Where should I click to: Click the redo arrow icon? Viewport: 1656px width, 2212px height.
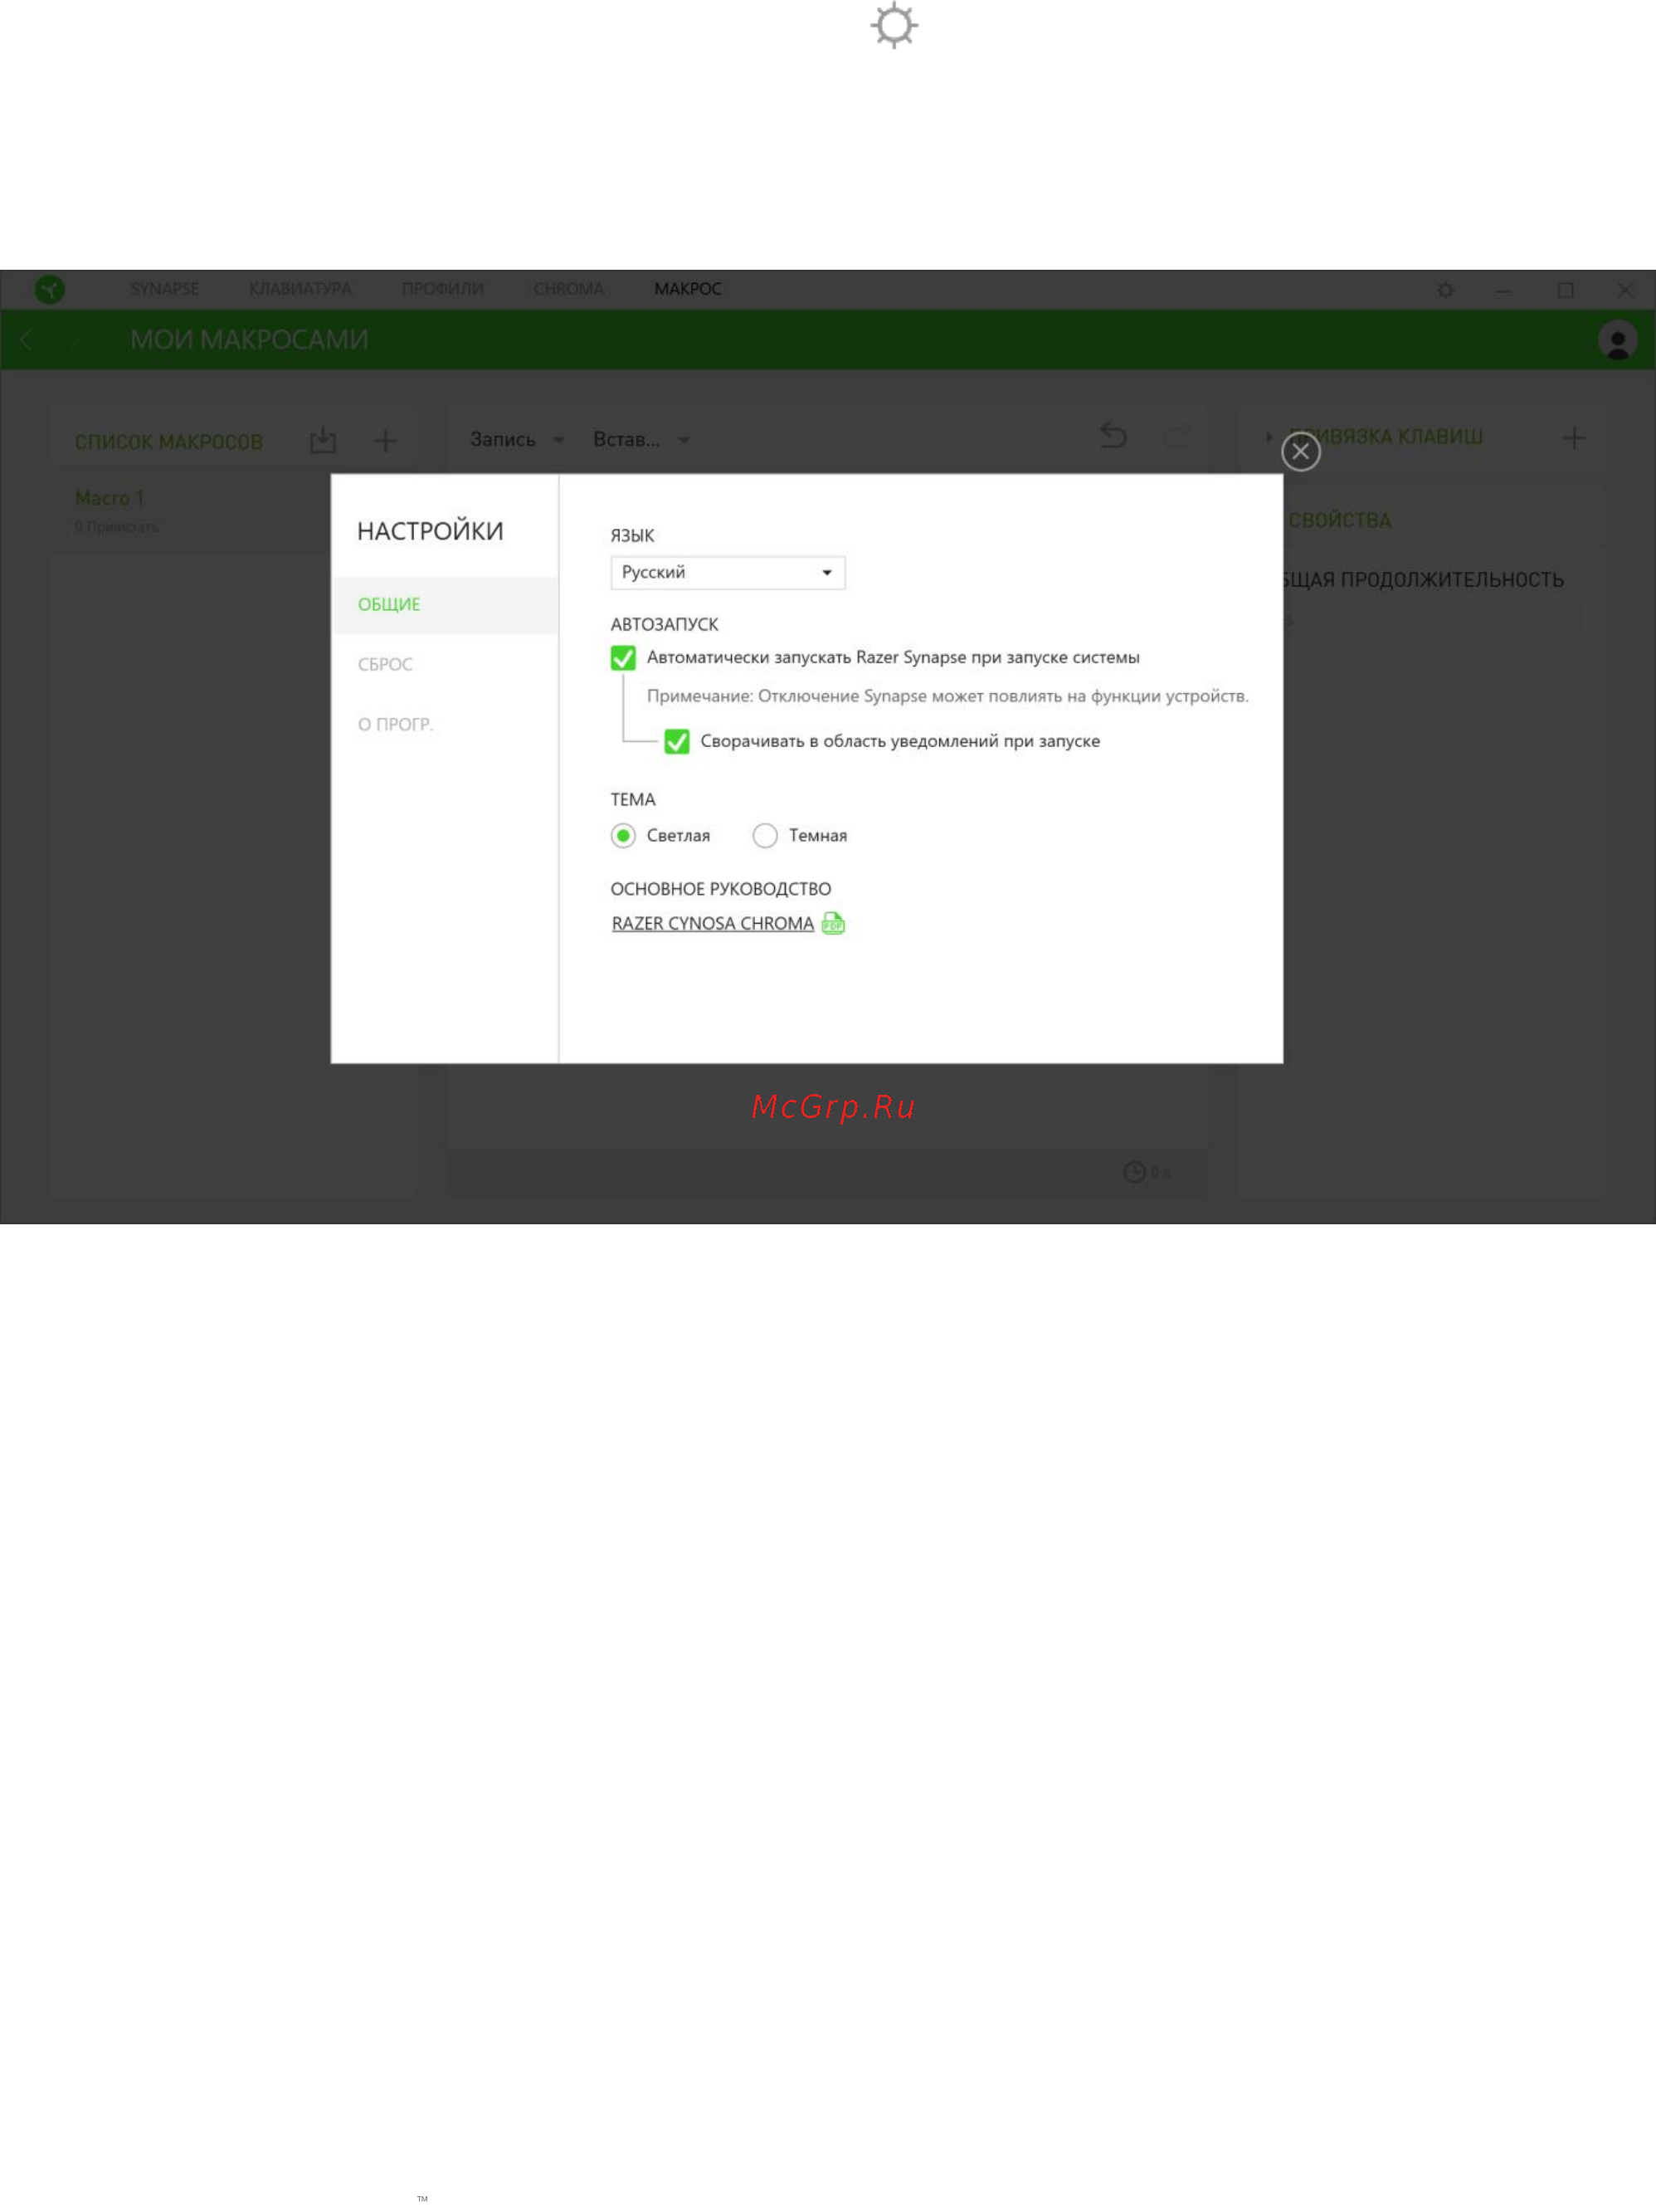coord(1177,435)
